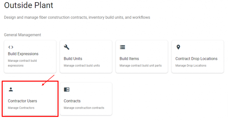Open the Contracts card title
Screen dimensions: 228x121
tap(72, 101)
